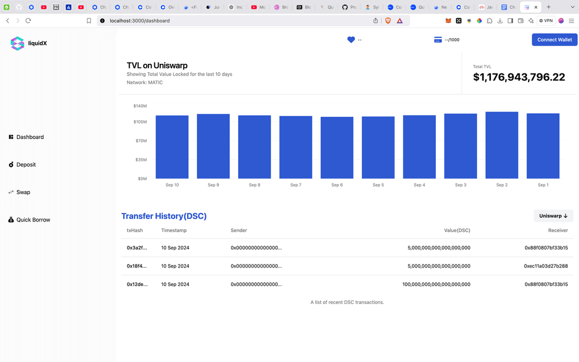Open Swap from the sidebar
The height and width of the screenshot is (362, 579).
click(23, 192)
